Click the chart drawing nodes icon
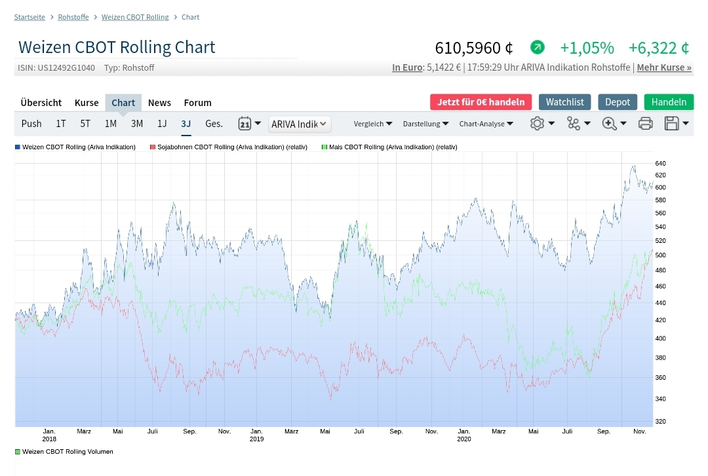 click(574, 124)
